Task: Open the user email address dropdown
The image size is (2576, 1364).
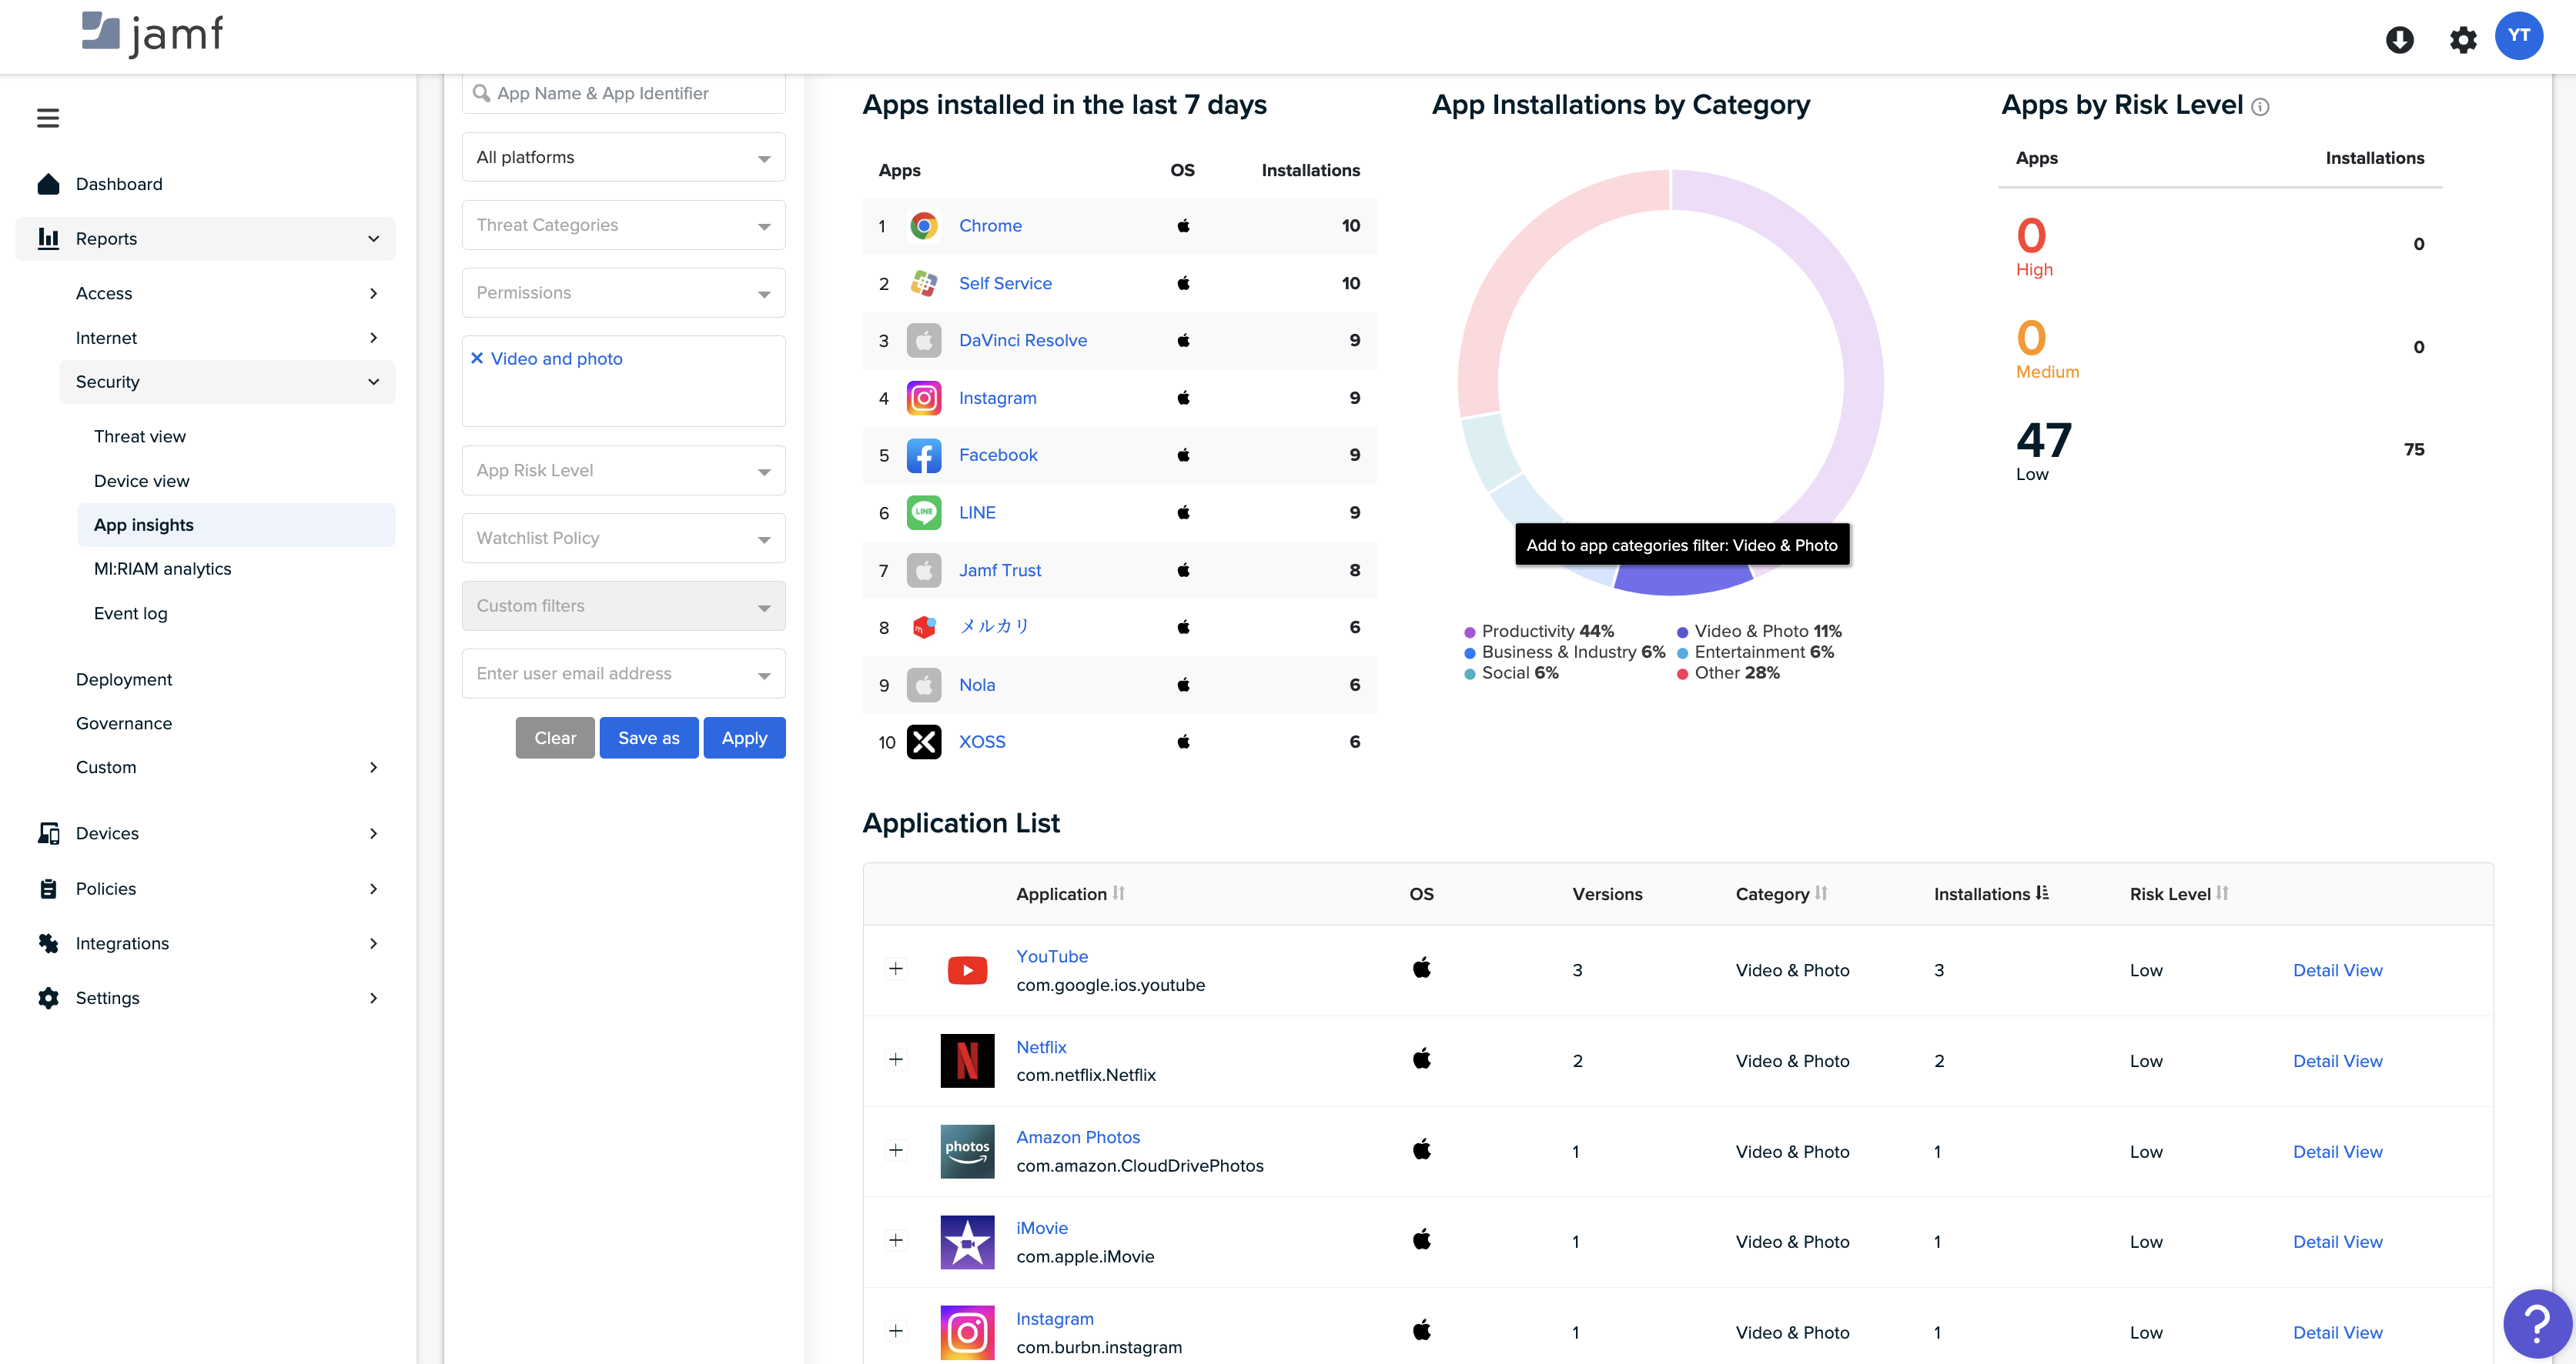Action: [623, 673]
